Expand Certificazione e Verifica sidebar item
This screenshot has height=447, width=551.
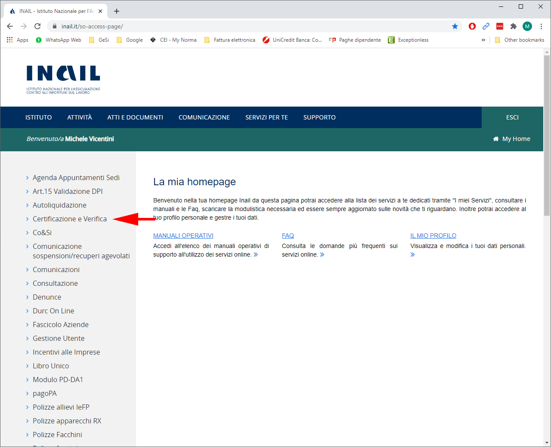69,219
